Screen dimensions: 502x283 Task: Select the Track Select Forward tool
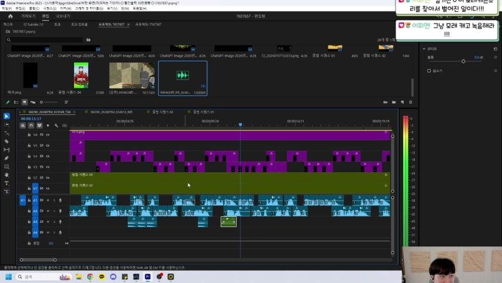click(x=6, y=124)
